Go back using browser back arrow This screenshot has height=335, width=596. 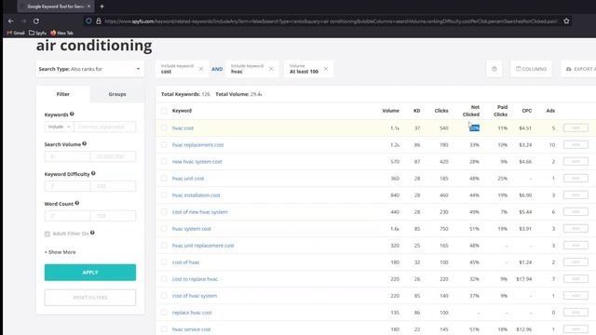(x=10, y=21)
